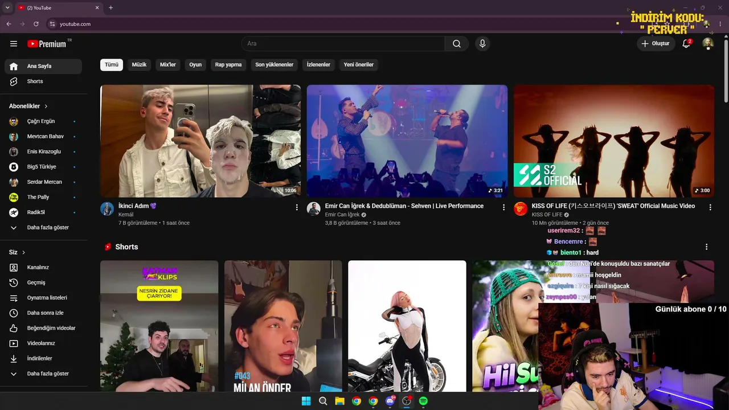This screenshot has width=729, height=410.
Task: Select the Son yüklenenler filter chip
Action: (274, 65)
